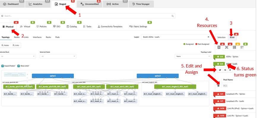Click the edit pencil icon under ASNs - Leafs
Image resolution: width=257 pixels, height=118 pixels.
click(220, 70)
